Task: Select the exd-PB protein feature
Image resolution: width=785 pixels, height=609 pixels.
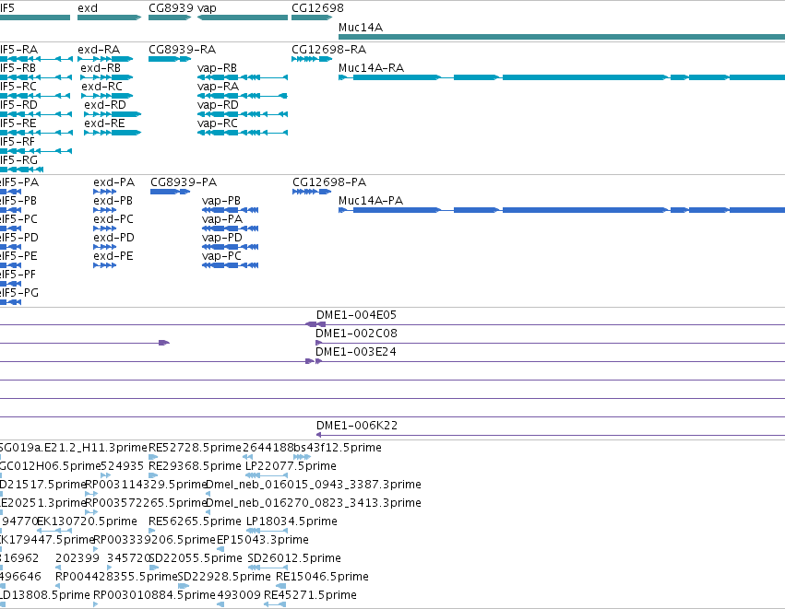Action: coord(104,210)
